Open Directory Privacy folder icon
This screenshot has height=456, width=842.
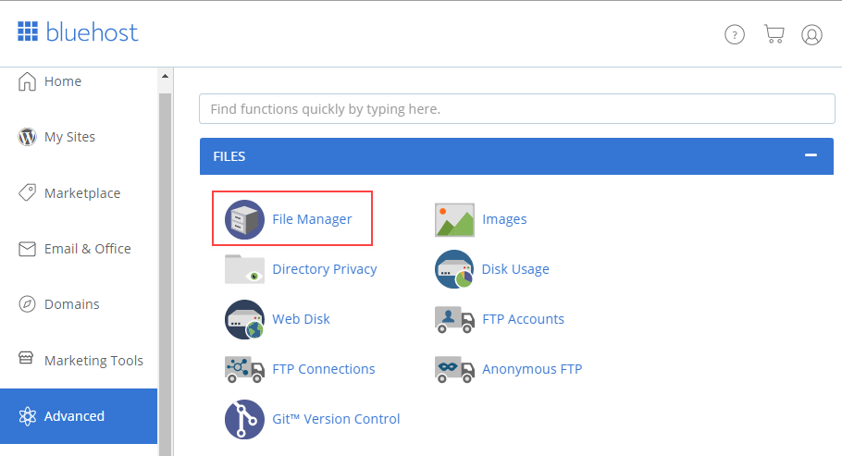tap(245, 269)
